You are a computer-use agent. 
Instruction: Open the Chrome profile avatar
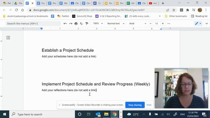200,10
